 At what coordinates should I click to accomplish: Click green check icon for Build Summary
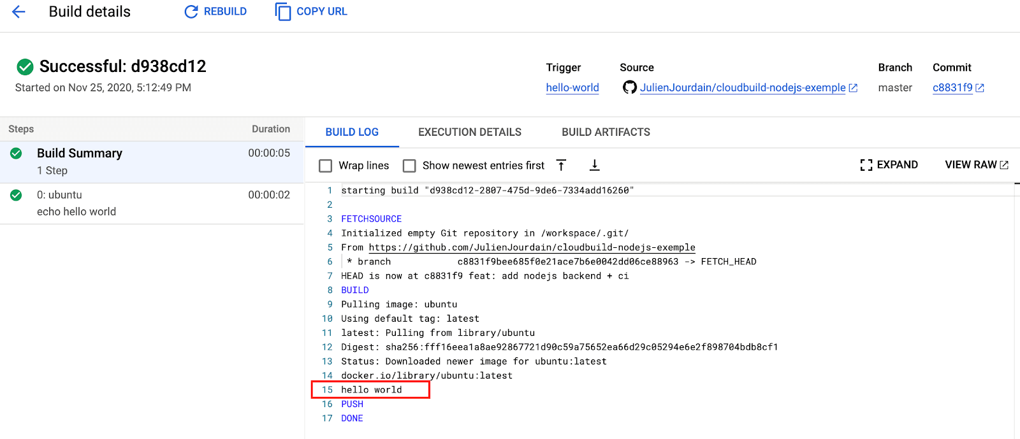pyautogui.click(x=16, y=153)
